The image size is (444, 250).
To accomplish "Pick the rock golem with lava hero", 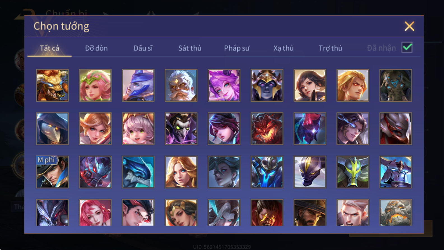I will (x=396, y=212).
